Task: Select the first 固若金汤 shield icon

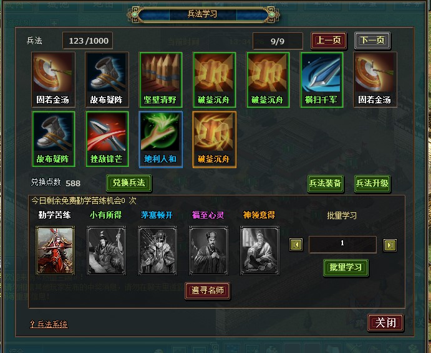Action: 53,80
